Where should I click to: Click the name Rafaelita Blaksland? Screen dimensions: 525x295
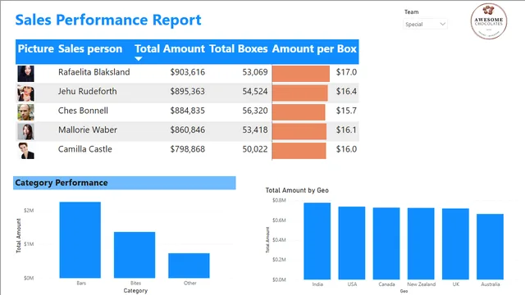[x=94, y=72]
